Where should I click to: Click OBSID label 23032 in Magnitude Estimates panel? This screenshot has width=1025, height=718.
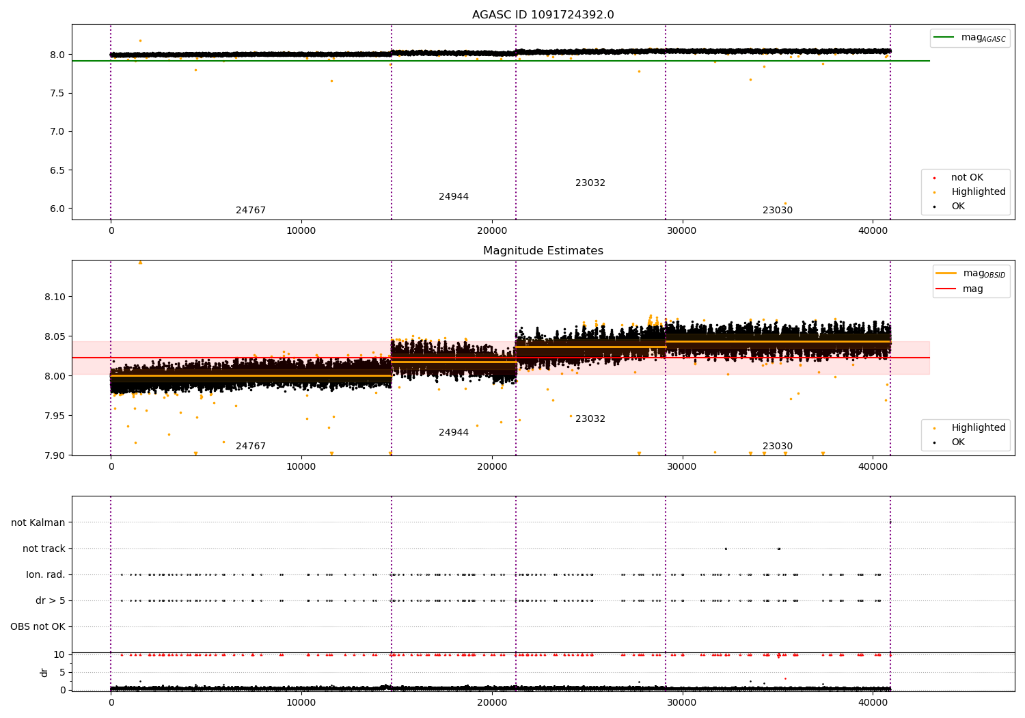(x=590, y=419)
